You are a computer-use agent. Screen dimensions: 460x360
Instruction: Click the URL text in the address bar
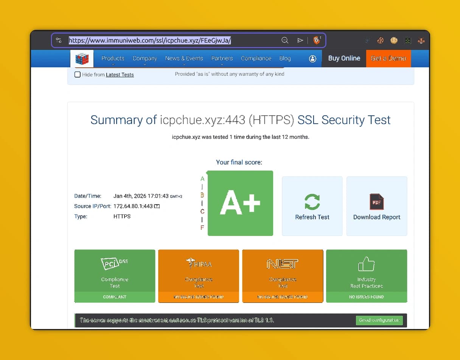pyautogui.click(x=150, y=40)
